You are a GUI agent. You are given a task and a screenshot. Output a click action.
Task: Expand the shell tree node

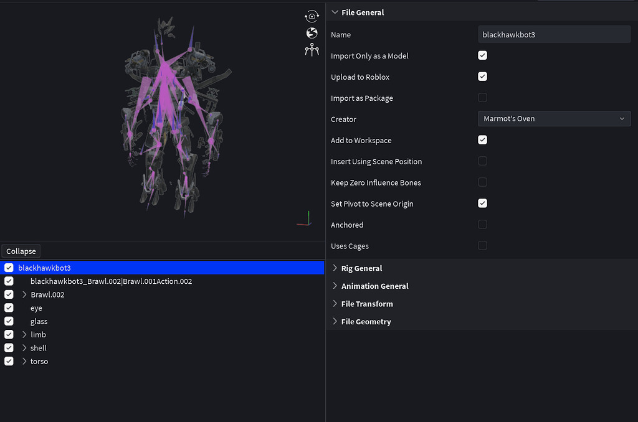coord(24,348)
